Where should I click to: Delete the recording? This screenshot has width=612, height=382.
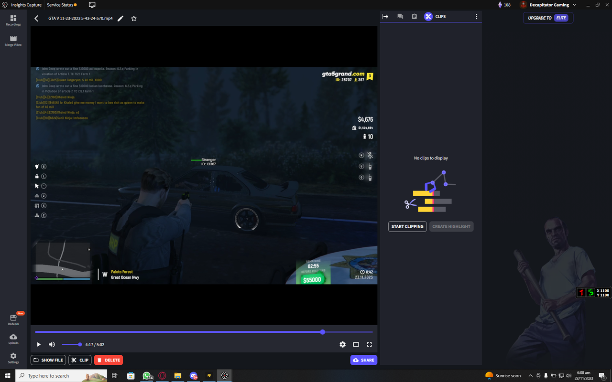109,360
